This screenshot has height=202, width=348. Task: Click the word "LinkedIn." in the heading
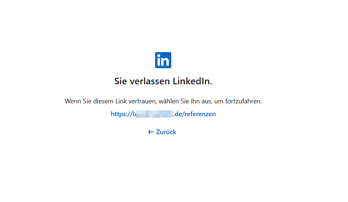tap(193, 81)
